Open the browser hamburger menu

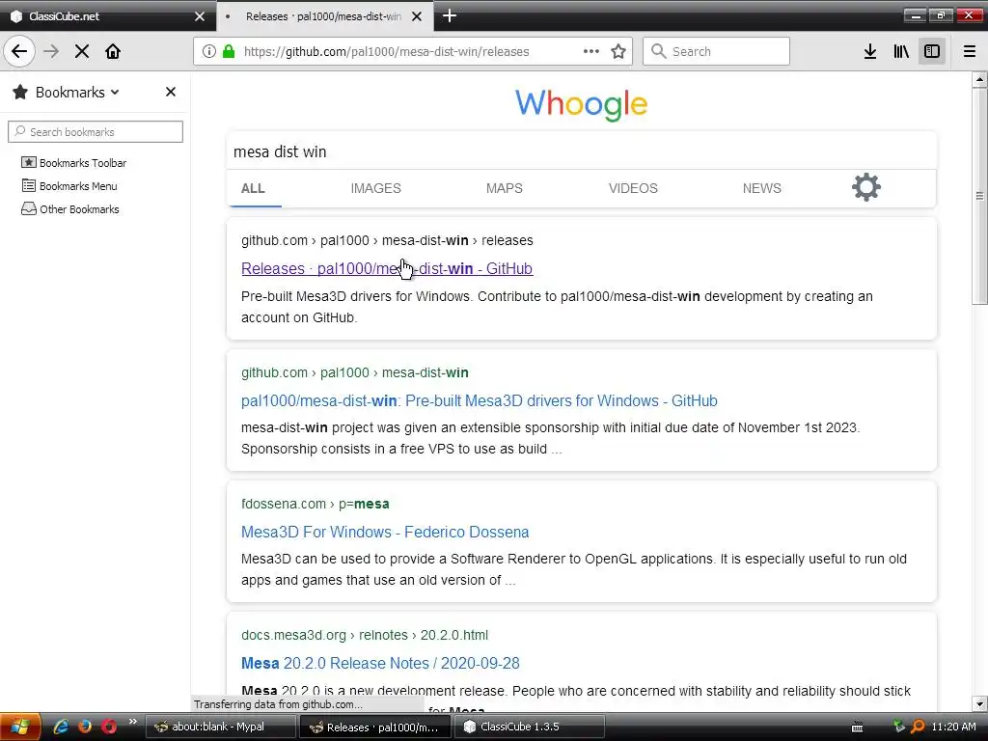tap(970, 51)
